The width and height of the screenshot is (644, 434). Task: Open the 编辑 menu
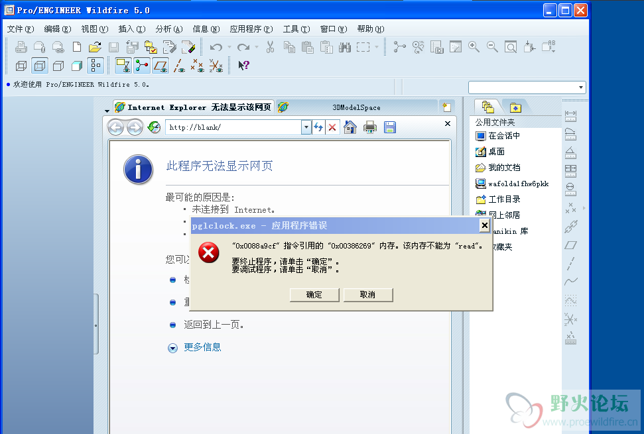coord(58,29)
